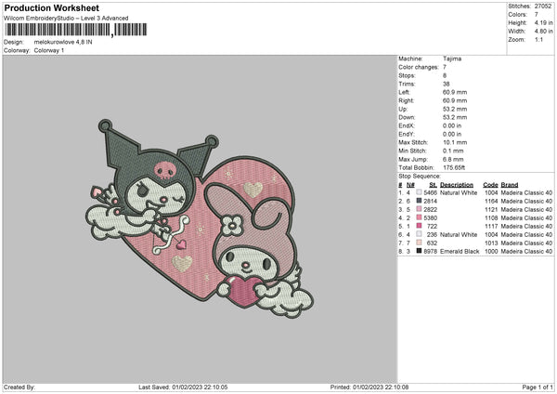Click the Height value 4.19 in
The width and height of the screenshot is (557, 394).
tap(543, 22)
